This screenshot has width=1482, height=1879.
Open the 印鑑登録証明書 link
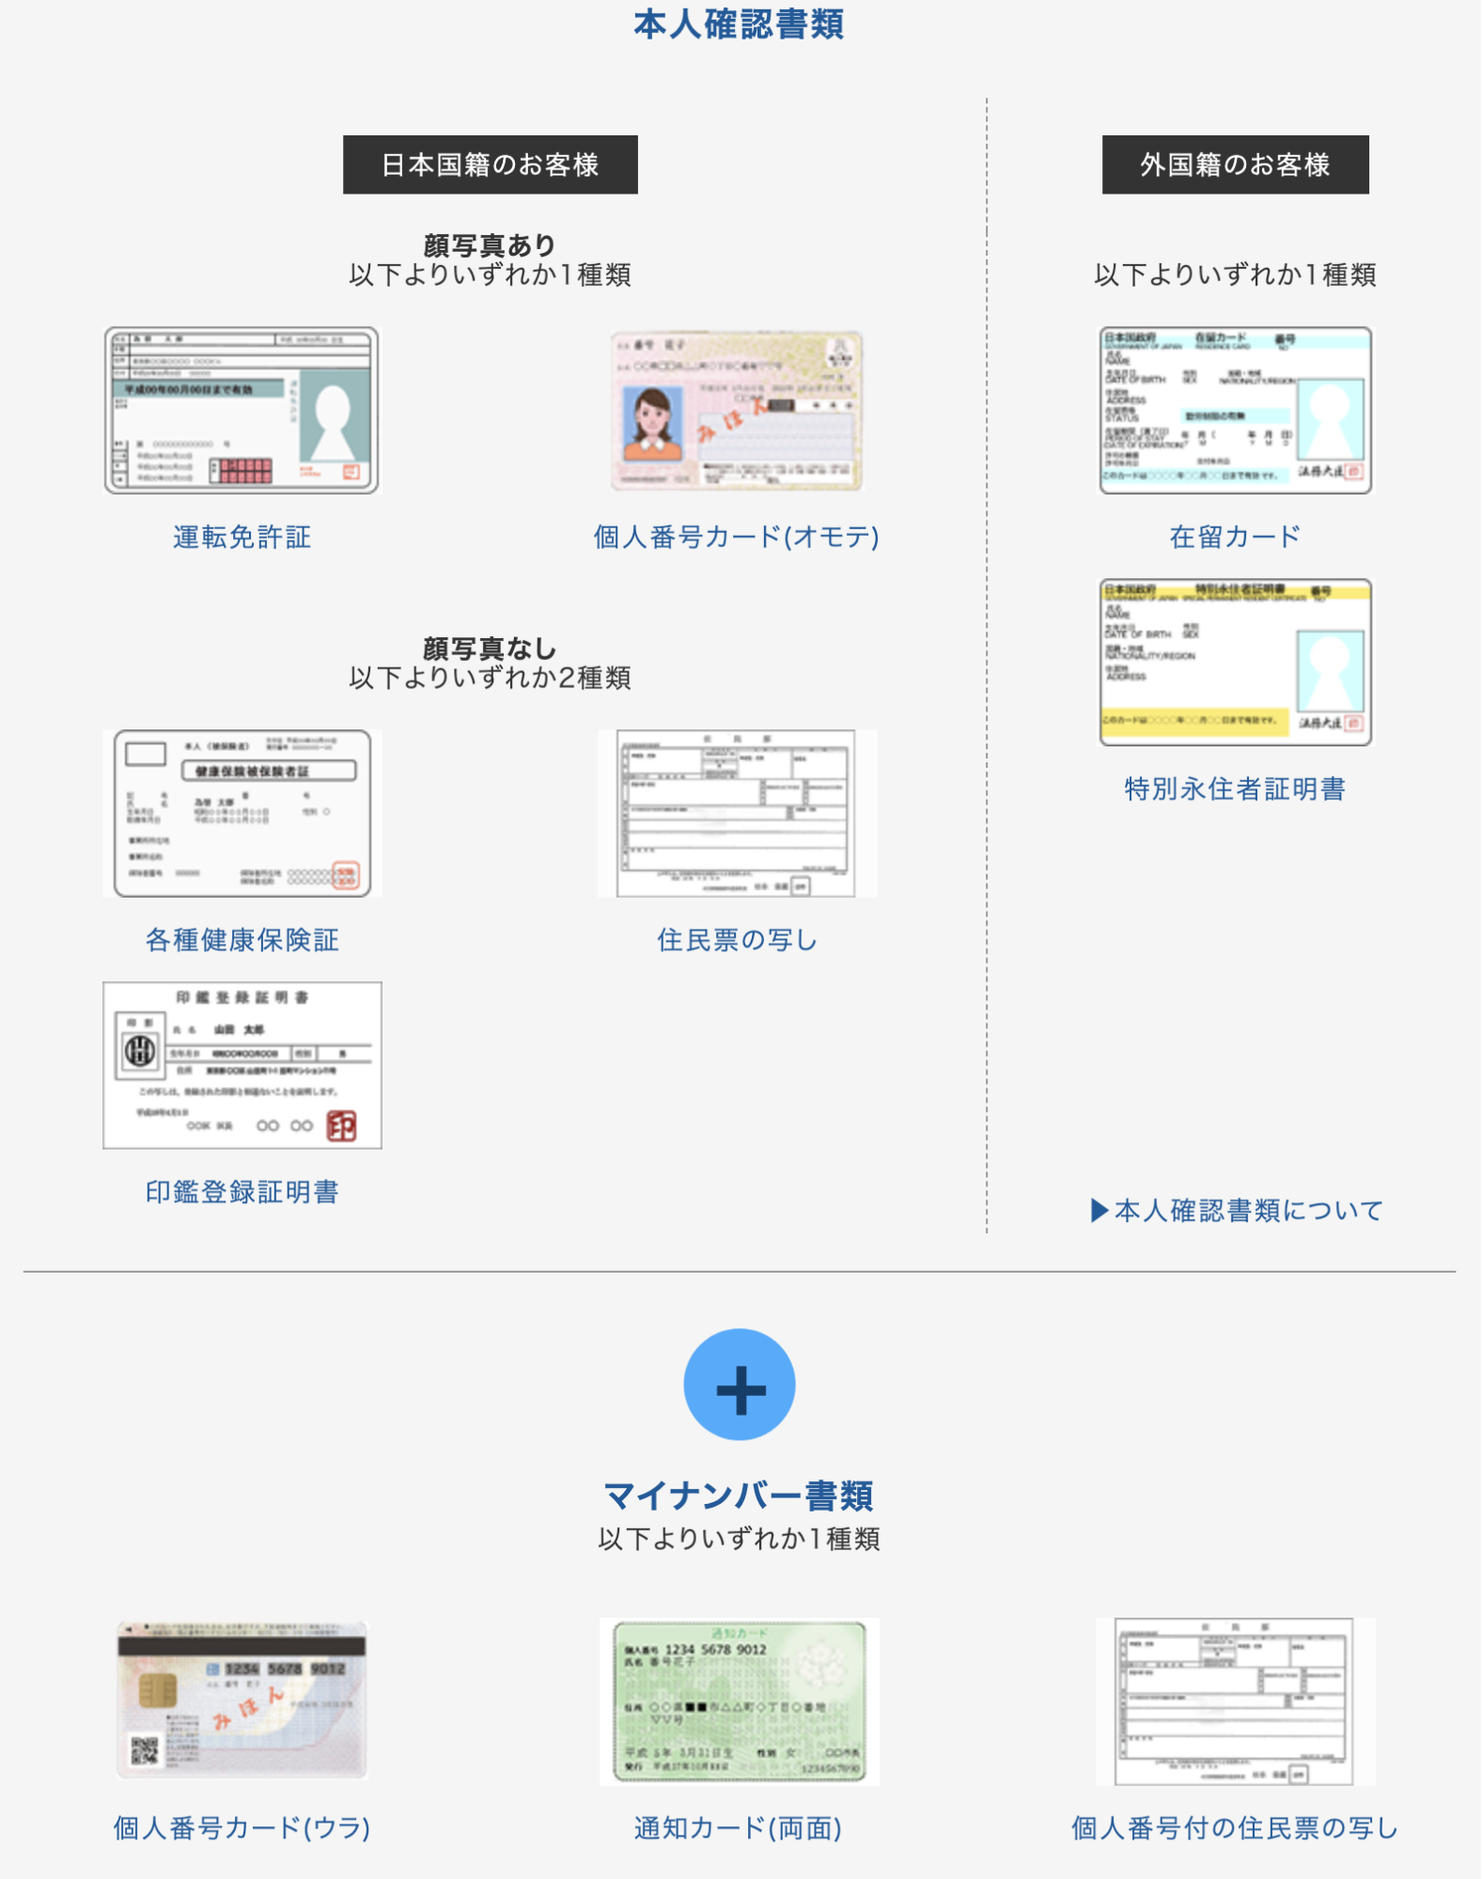click(x=242, y=1192)
